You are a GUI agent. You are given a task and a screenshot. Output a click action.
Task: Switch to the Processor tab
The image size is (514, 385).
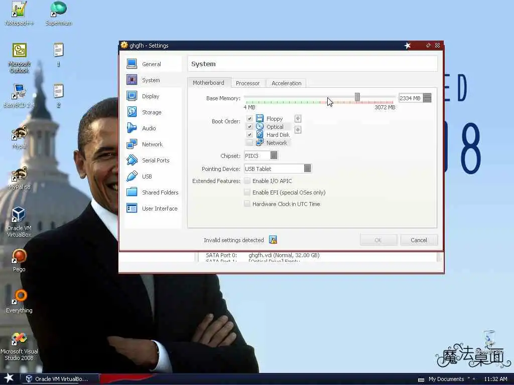(x=247, y=83)
